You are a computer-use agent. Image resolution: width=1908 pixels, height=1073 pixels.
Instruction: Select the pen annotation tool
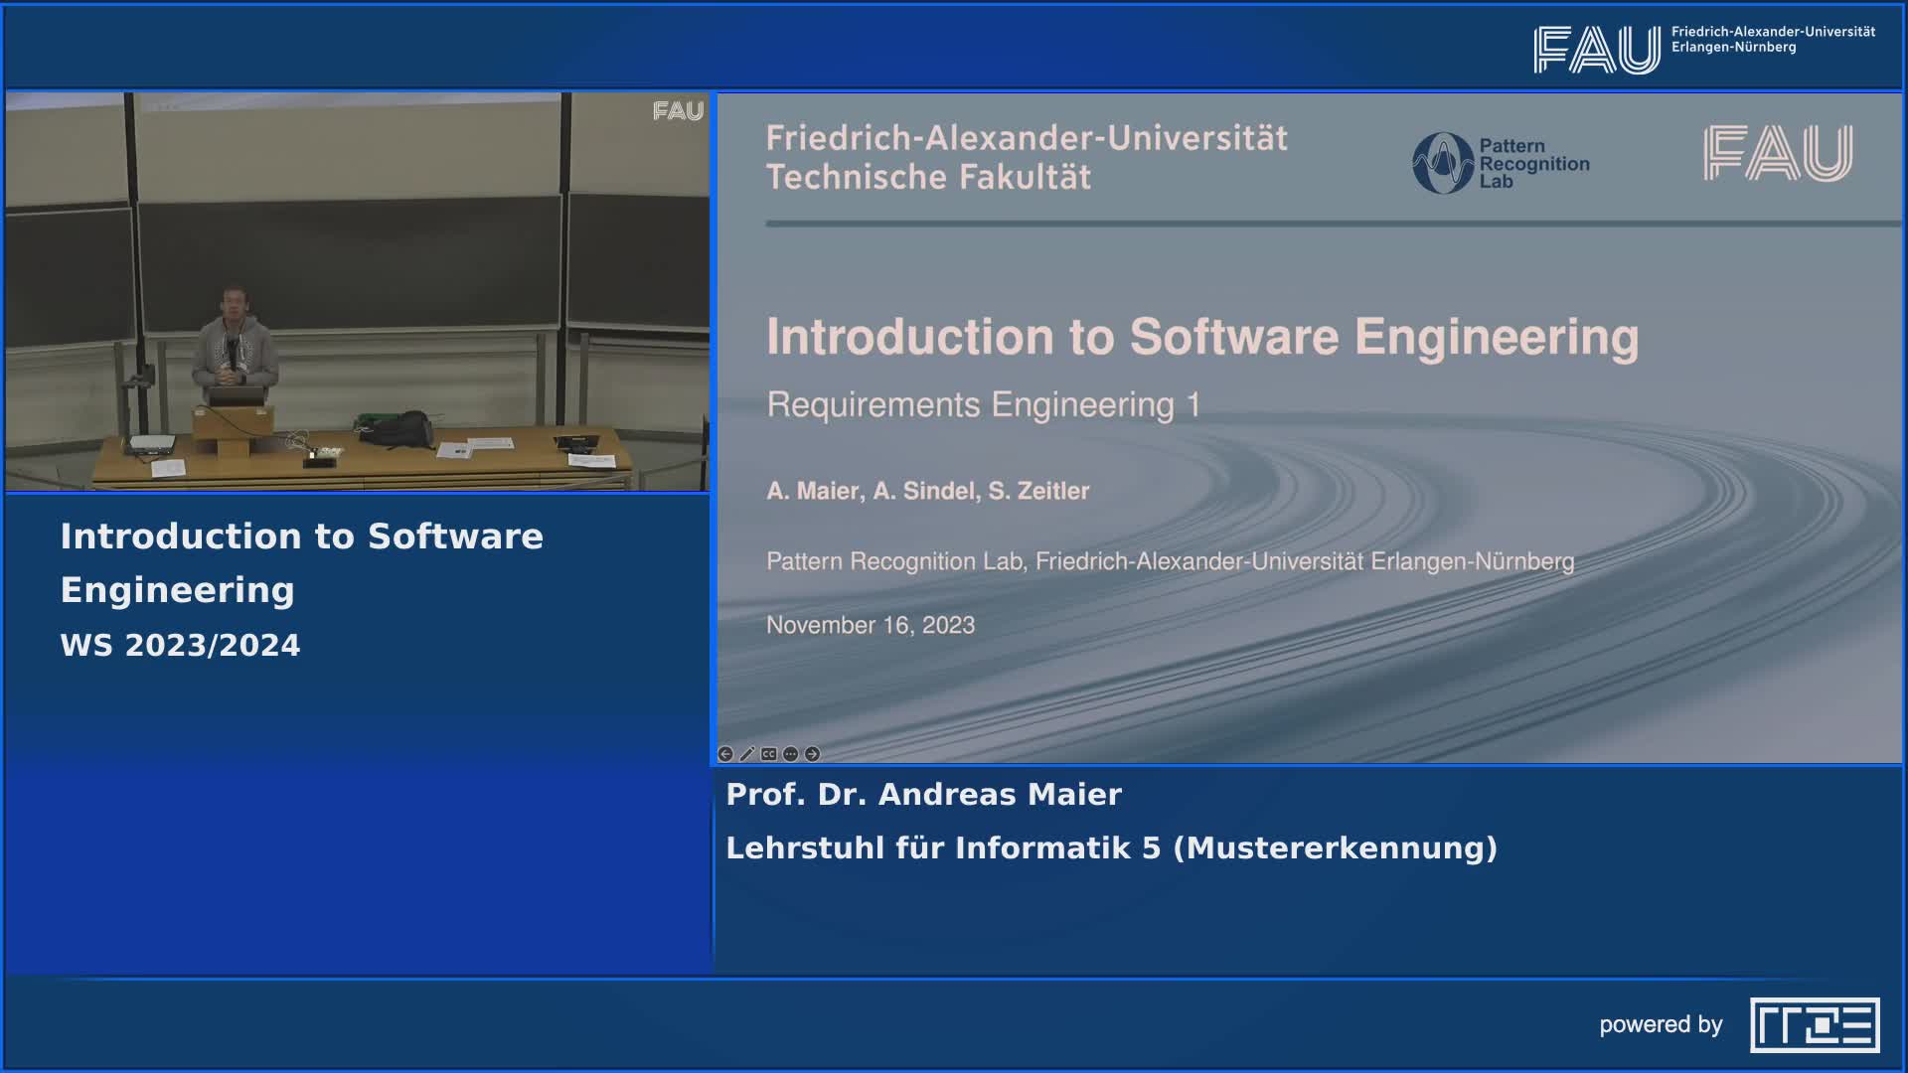pyautogui.click(x=747, y=754)
